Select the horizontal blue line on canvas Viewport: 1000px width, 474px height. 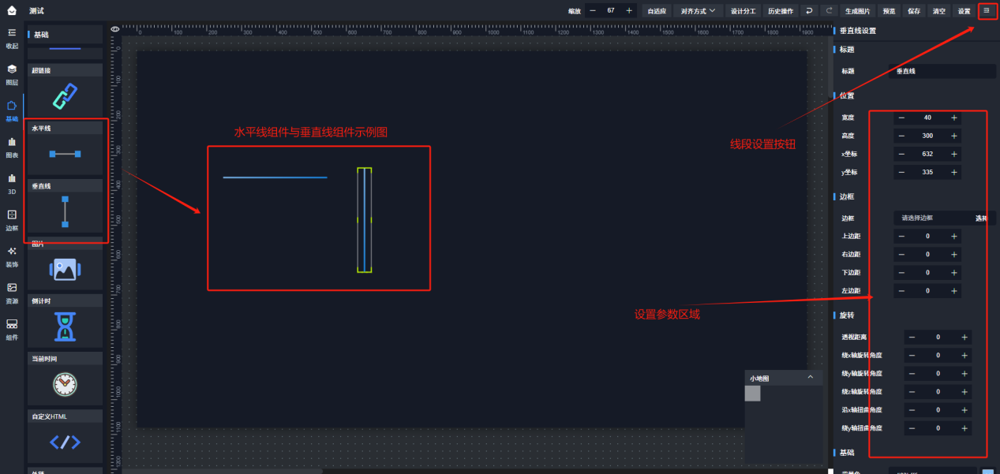pyautogui.click(x=275, y=177)
